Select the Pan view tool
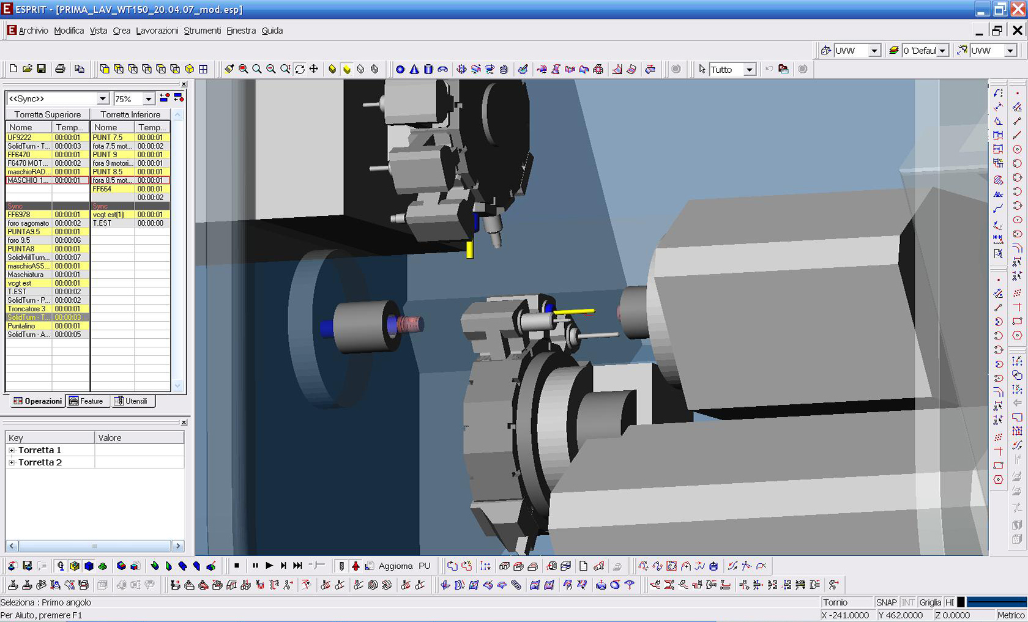This screenshot has height=622, width=1028. [313, 69]
